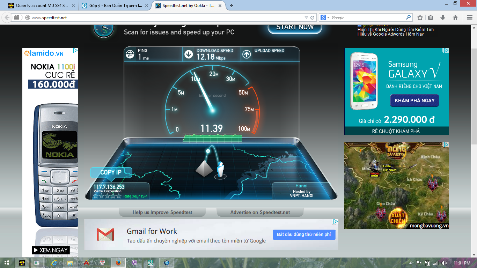477x268 pixels.
Task: Click AdChoices icon on lamido.vn ad
Action: point(75,51)
